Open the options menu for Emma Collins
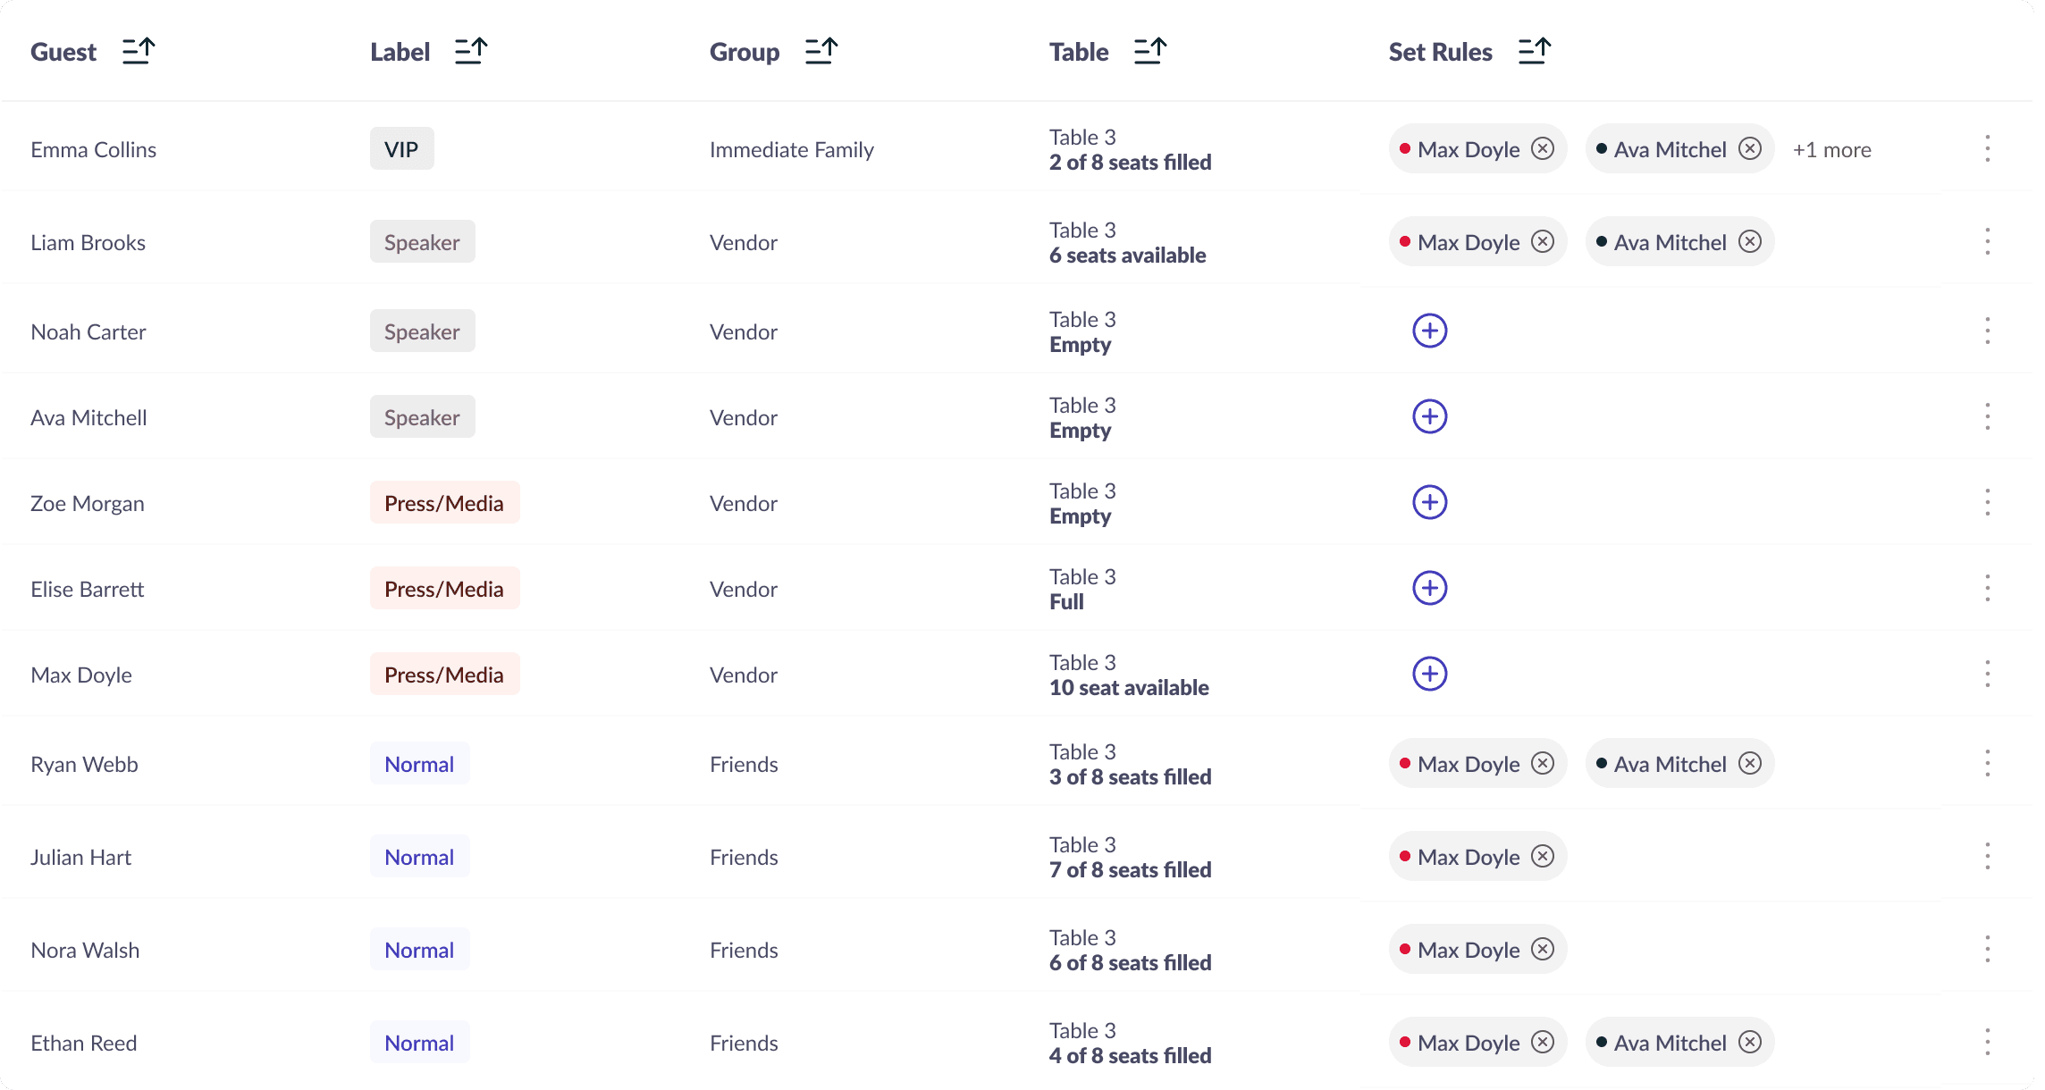The image size is (2045, 1090). point(1988,148)
